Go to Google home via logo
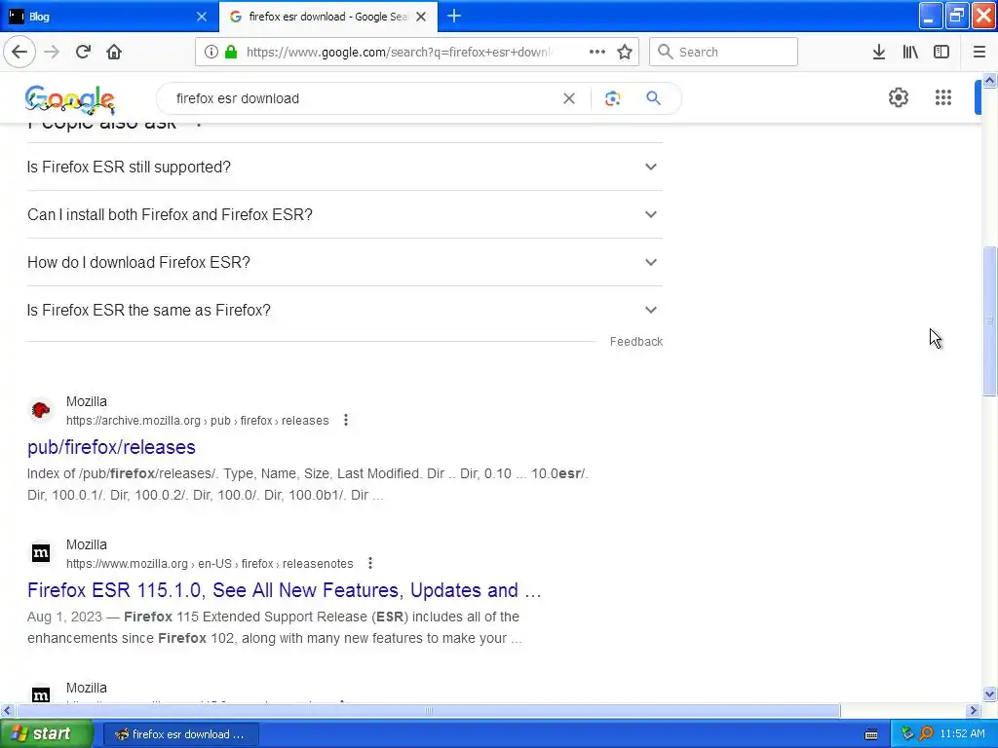The width and height of the screenshot is (998, 748). pyautogui.click(x=70, y=99)
